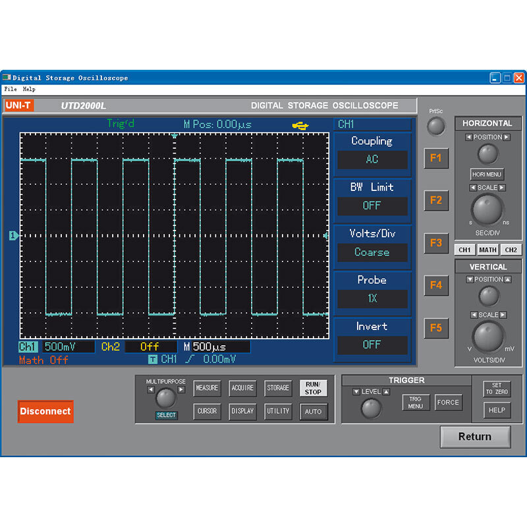The width and height of the screenshot is (527, 527).
Task: Click the MULTIPURPOSE knob
Action: [x=166, y=399]
